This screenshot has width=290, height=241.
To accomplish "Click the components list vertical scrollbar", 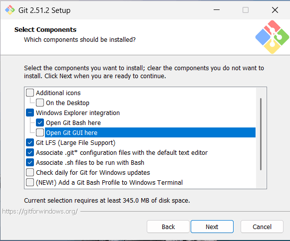I will pos(261,134).
